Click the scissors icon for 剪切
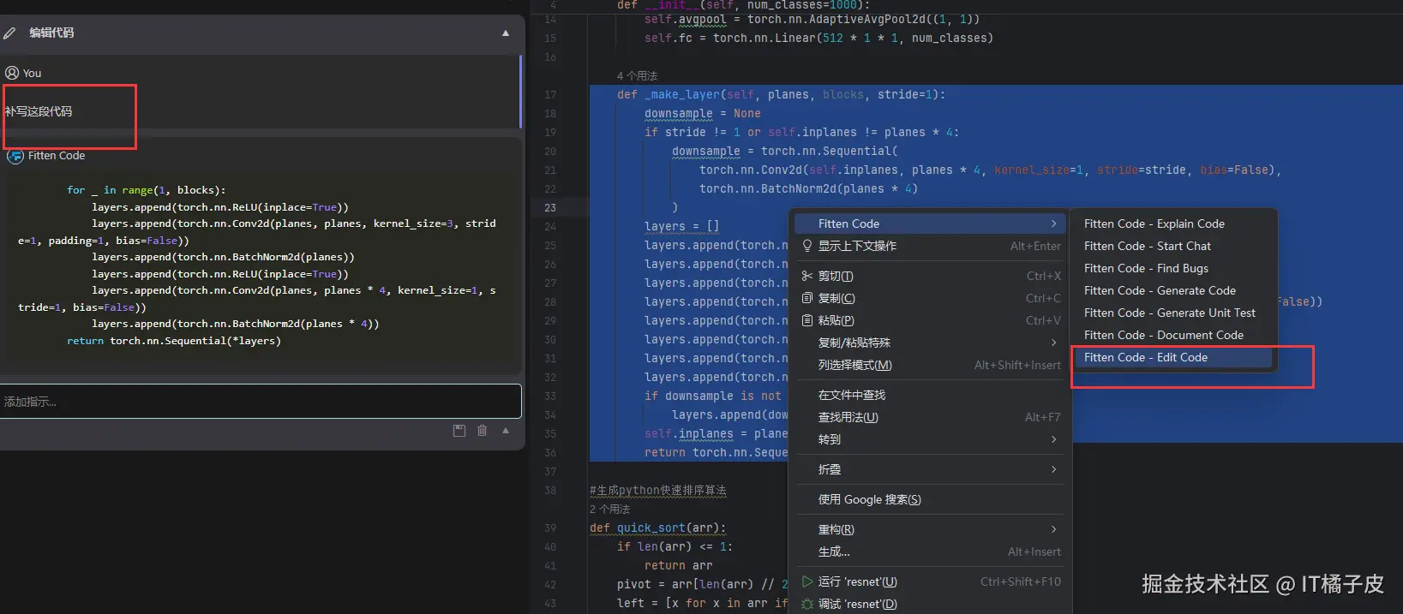 [806, 276]
